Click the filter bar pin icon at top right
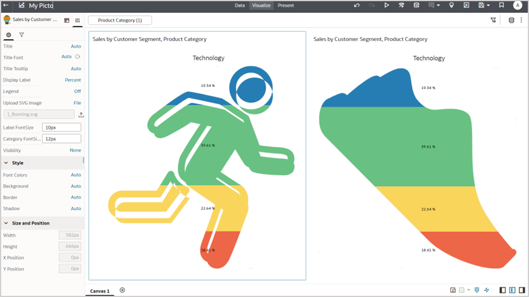Image resolution: width=529 pixels, height=297 pixels. point(493,20)
